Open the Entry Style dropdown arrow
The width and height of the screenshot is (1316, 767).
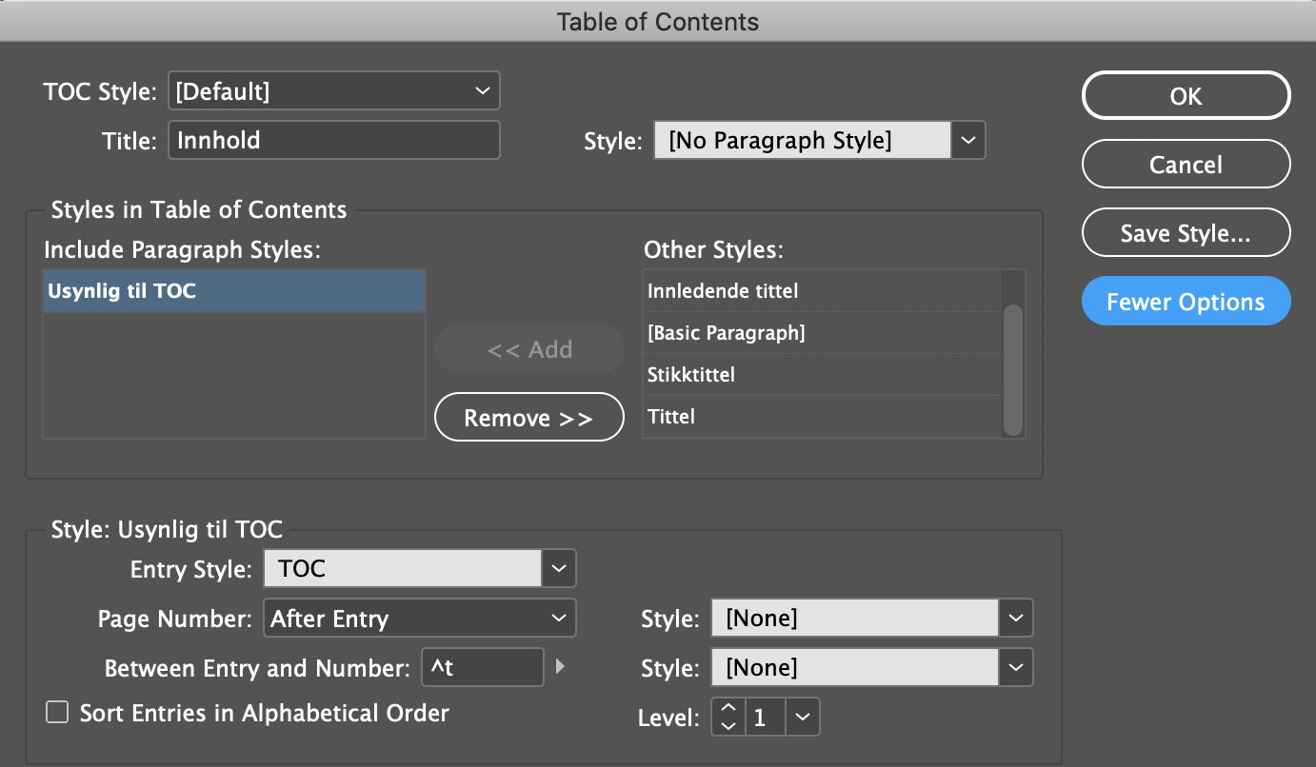[x=559, y=569]
